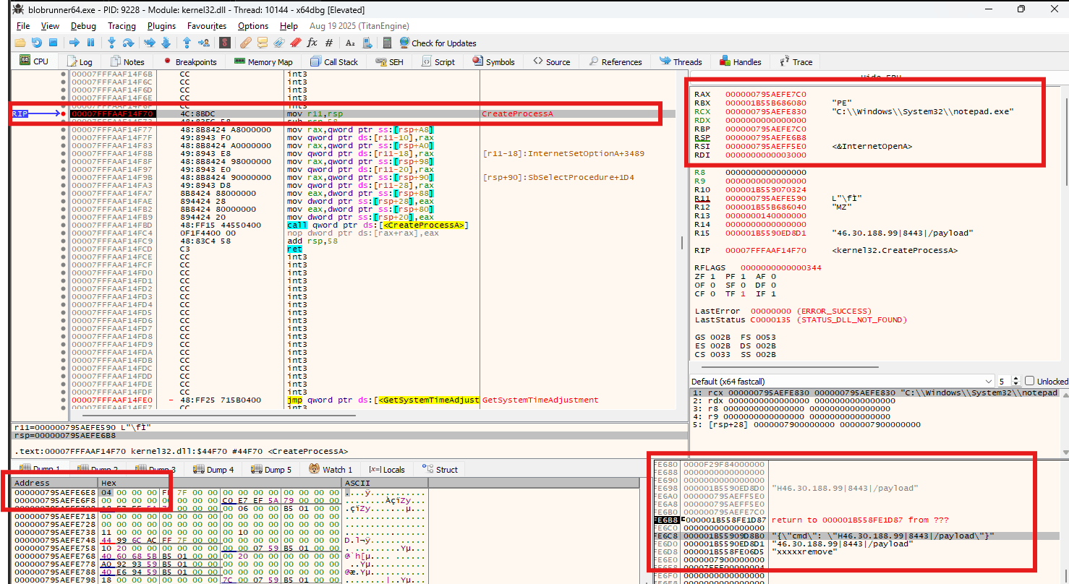The width and height of the screenshot is (1069, 584).
Task: Open the Debug menu
Action: click(x=83, y=25)
